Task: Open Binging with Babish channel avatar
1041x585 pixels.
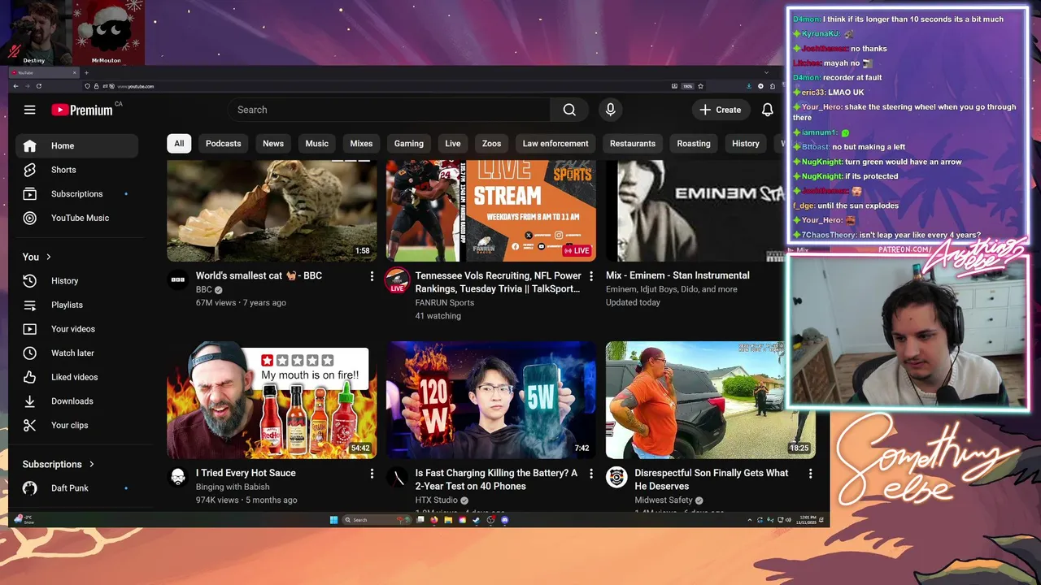Action: pos(178,477)
